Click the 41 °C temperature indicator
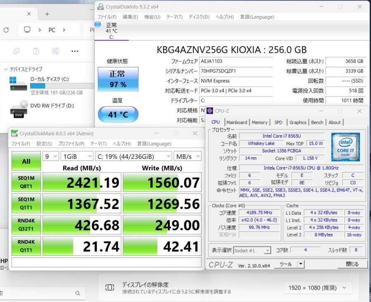 point(118,114)
